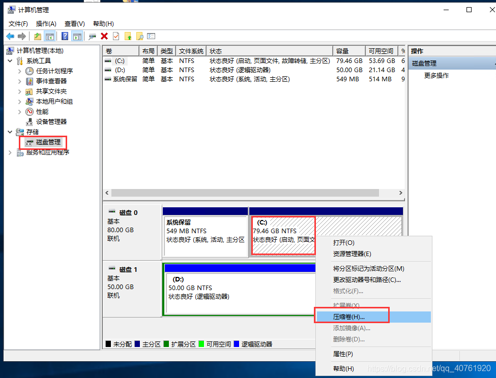Select 任务计划程序 in the tree
This screenshot has width=496, height=378.
[54, 71]
